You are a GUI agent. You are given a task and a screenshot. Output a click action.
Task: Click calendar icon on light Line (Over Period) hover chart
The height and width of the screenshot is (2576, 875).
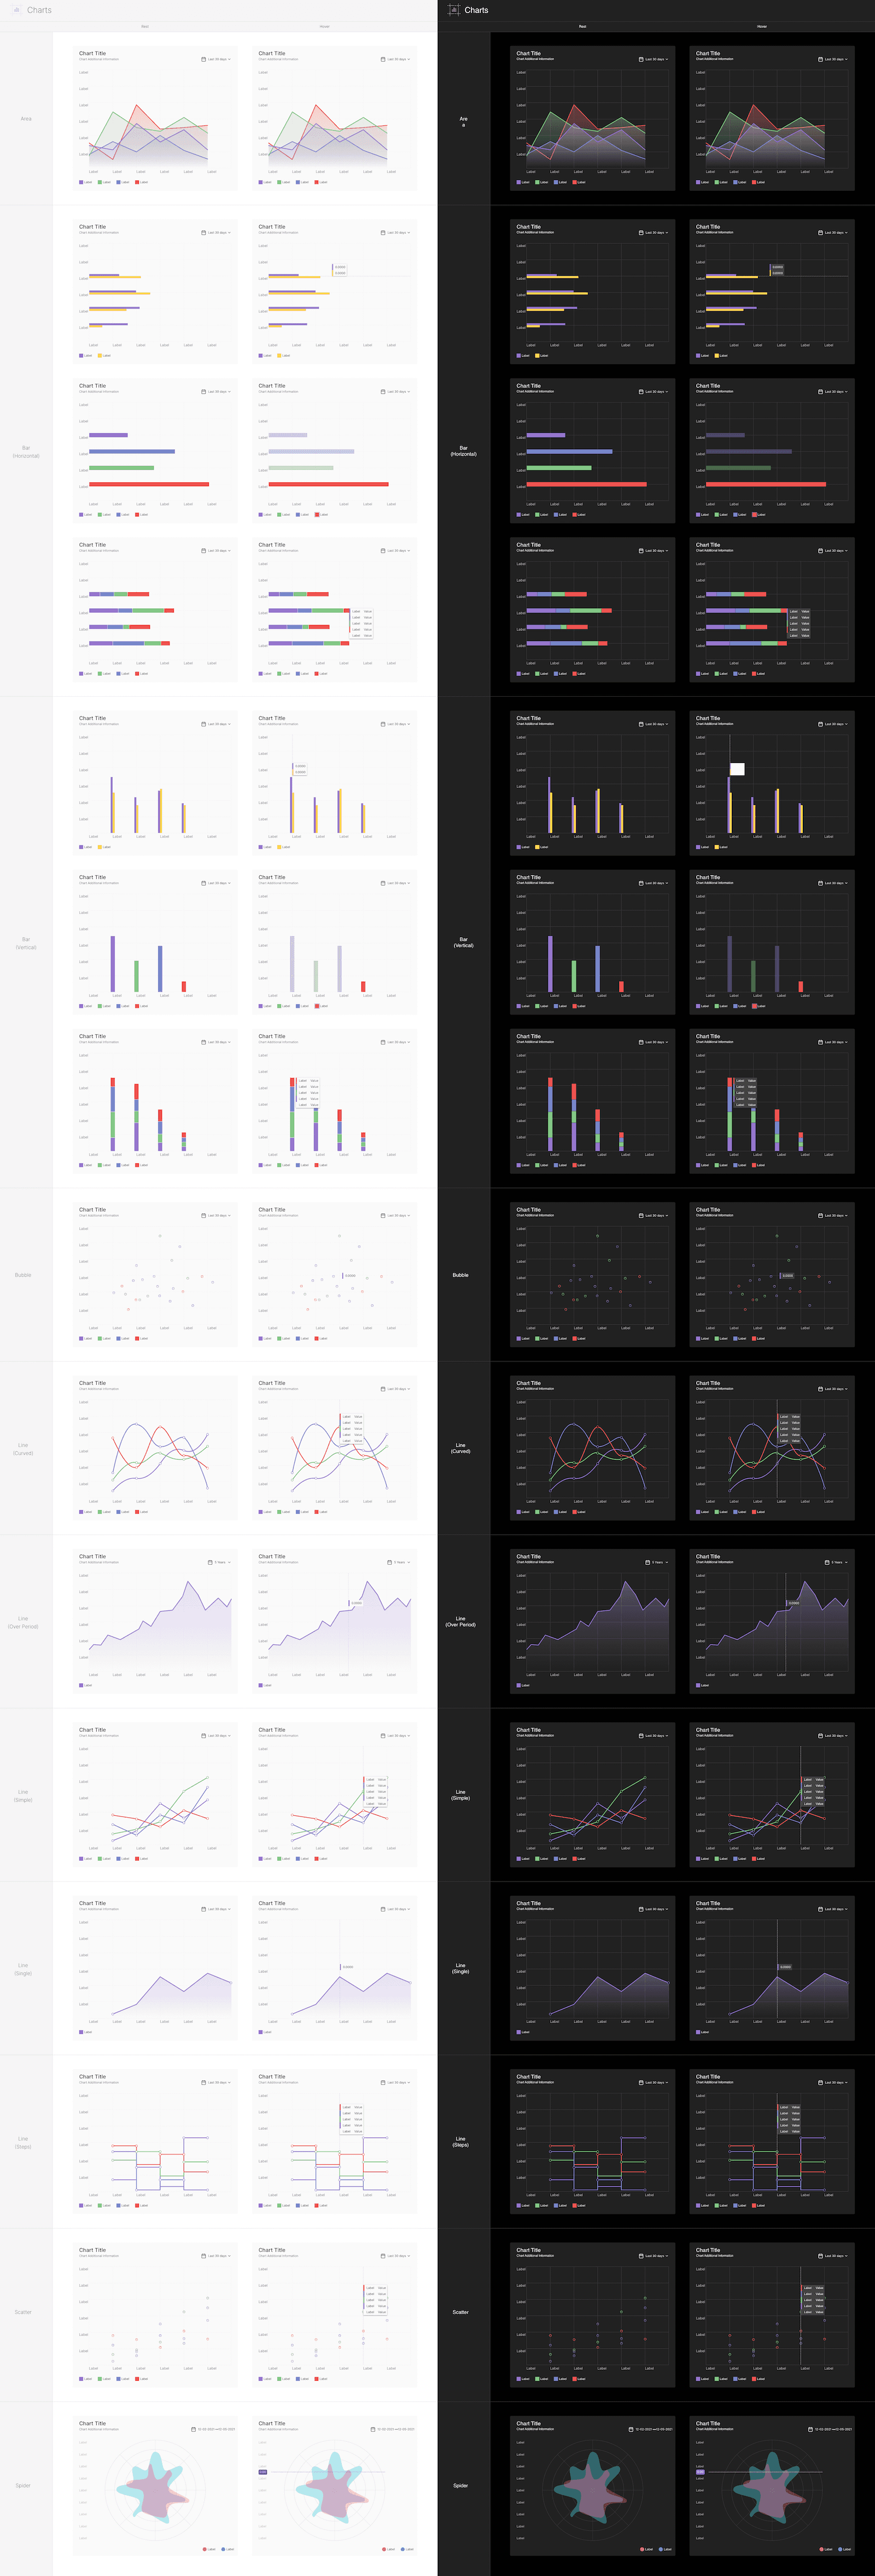tap(390, 1562)
